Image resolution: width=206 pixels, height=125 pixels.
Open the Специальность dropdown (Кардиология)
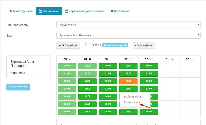[x=128, y=25]
